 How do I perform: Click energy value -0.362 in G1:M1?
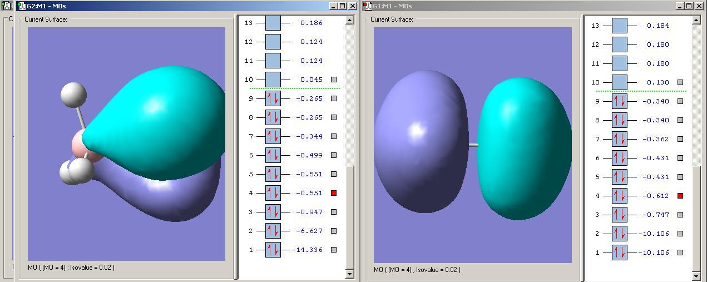click(x=656, y=139)
